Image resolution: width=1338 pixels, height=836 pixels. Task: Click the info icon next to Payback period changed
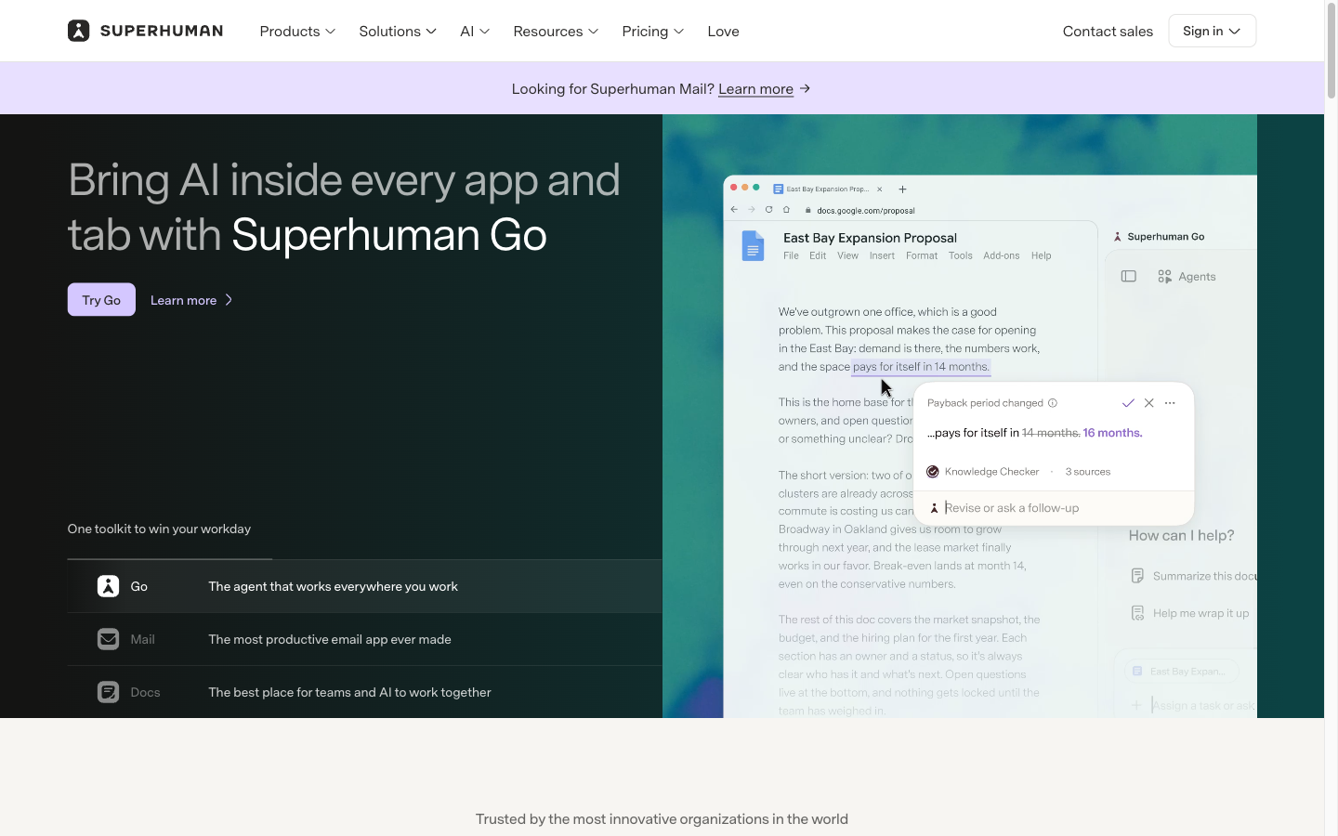coord(1053,403)
